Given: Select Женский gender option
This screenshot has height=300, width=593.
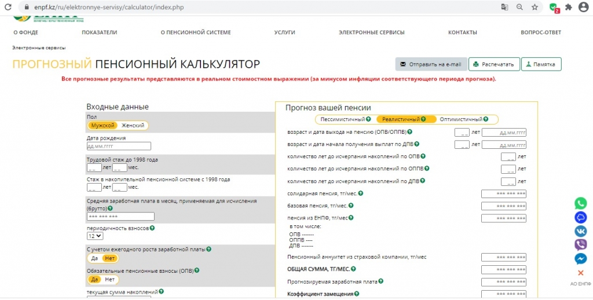Looking at the screenshot, I should (133, 126).
